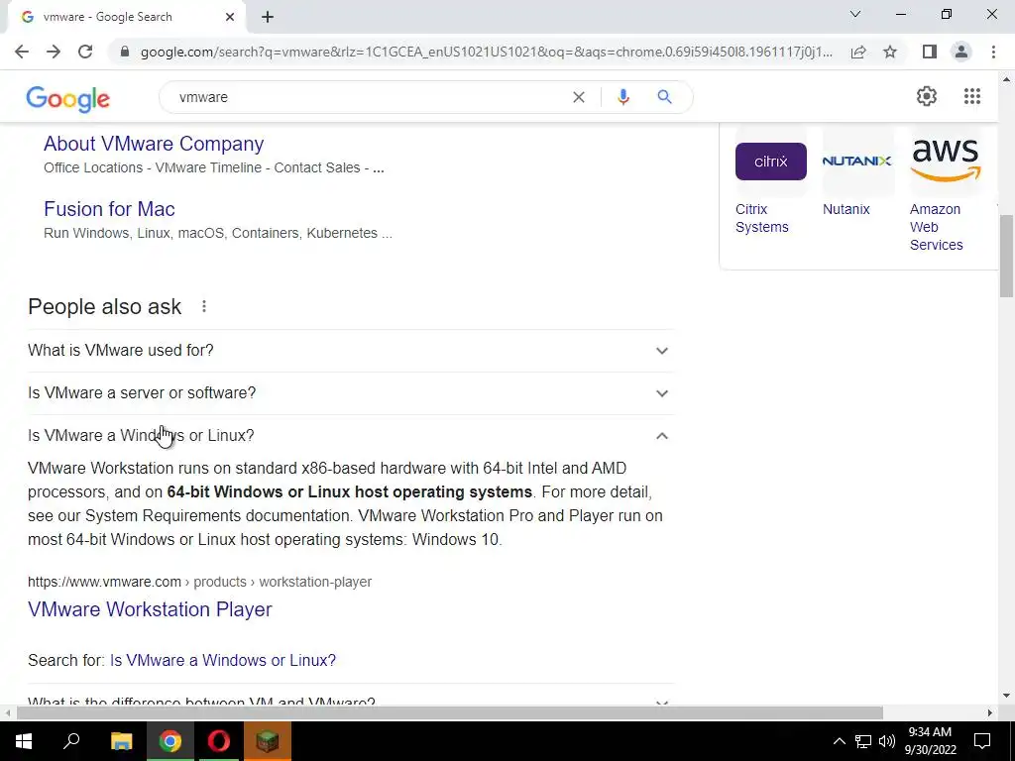
Task: Open the Google apps grid
Action: click(x=972, y=96)
